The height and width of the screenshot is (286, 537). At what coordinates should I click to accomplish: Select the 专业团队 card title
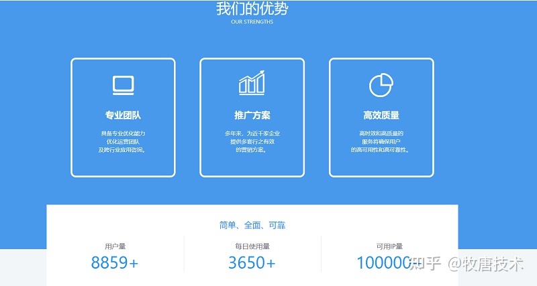click(123, 115)
